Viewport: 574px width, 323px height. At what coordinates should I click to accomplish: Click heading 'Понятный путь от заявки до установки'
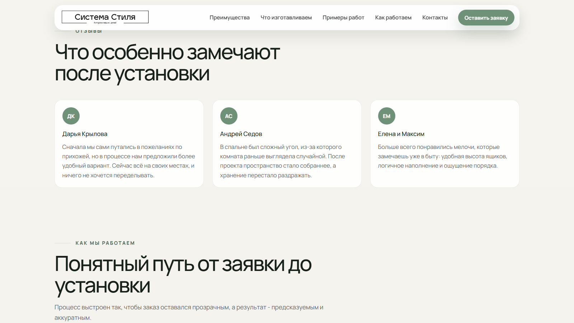pos(183,275)
